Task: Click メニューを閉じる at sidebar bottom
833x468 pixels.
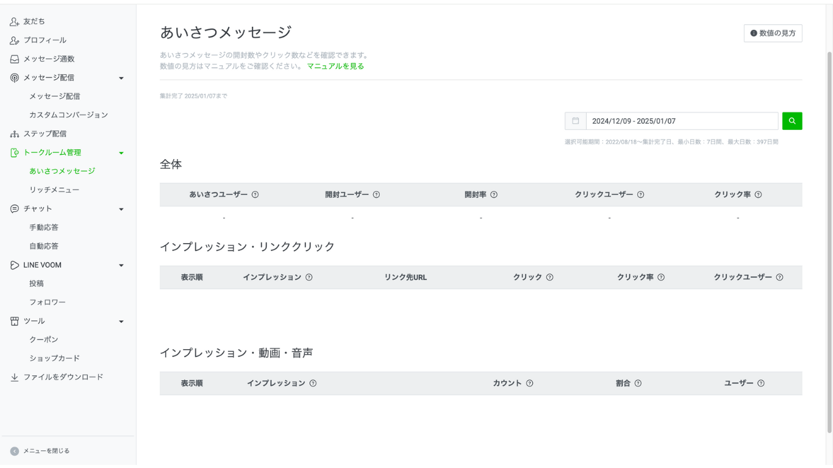Action: click(x=46, y=451)
